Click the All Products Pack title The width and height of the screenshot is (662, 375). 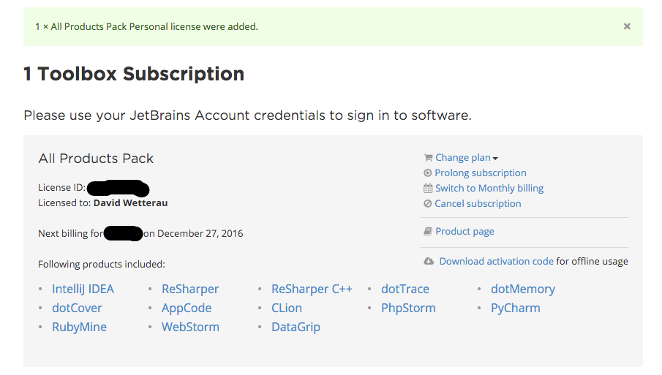[96, 159]
